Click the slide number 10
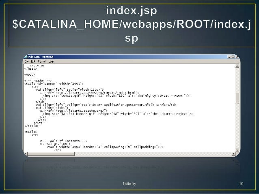Screen dimensions: 259x194 pyautogui.click(x=241, y=183)
